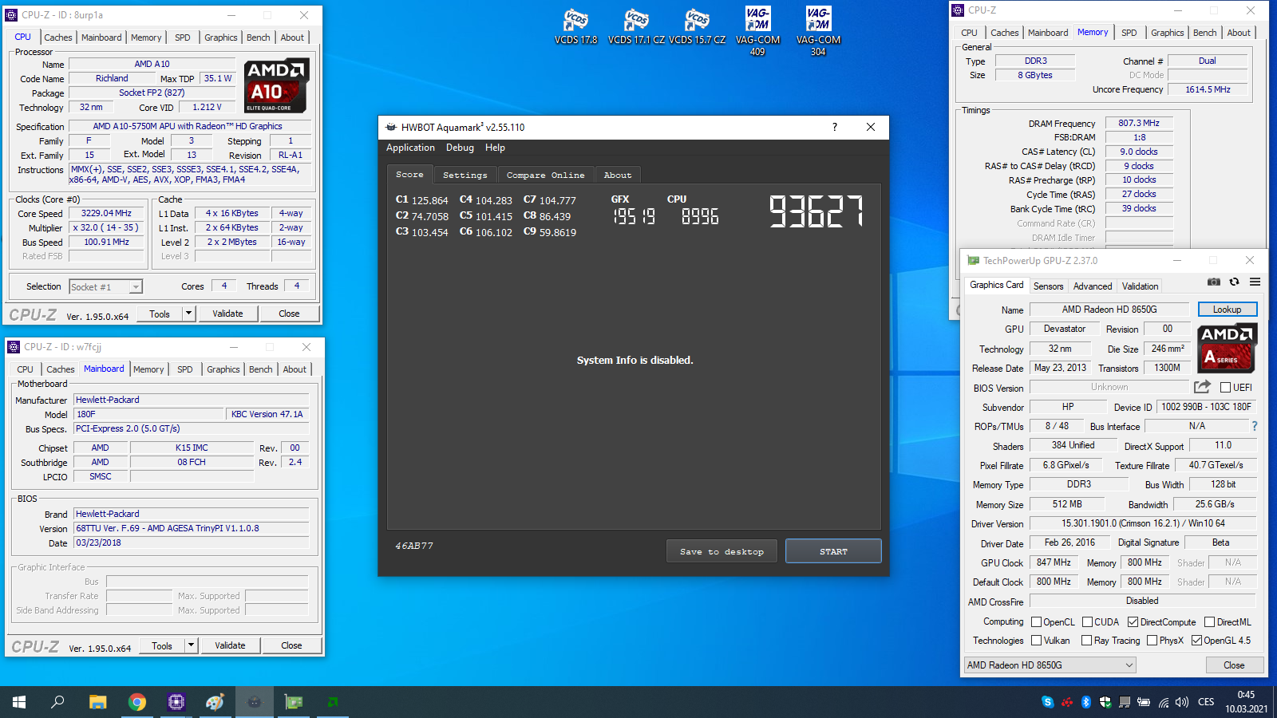Image resolution: width=1277 pixels, height=718 pixels.
Task: Toggle the UEFI checkbox in GPU-Z
Action: click(1225, 388)
